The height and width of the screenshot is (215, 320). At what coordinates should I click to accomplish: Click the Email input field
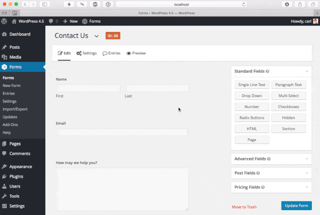(122, 132)
